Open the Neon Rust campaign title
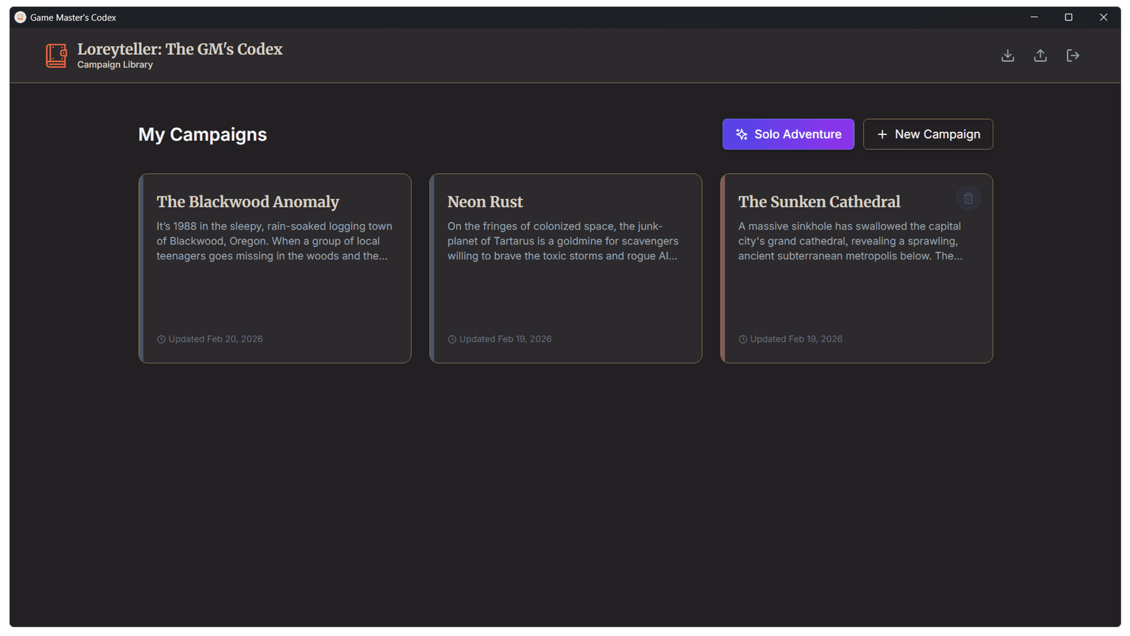Viewport: 1130px width, 636px height. (484, 202)
